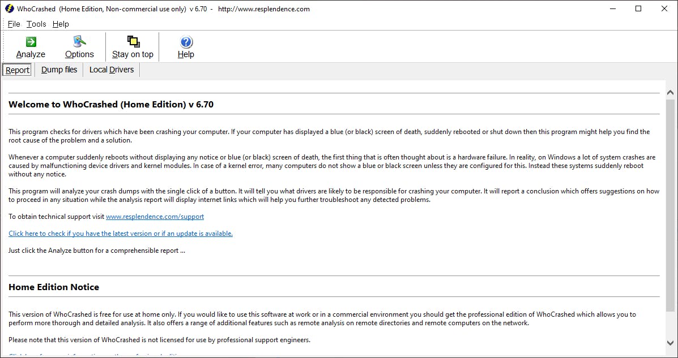Click the vertical scrollbar thumb
The height and width of the screenshot is (358, 678).
(671, 204)
